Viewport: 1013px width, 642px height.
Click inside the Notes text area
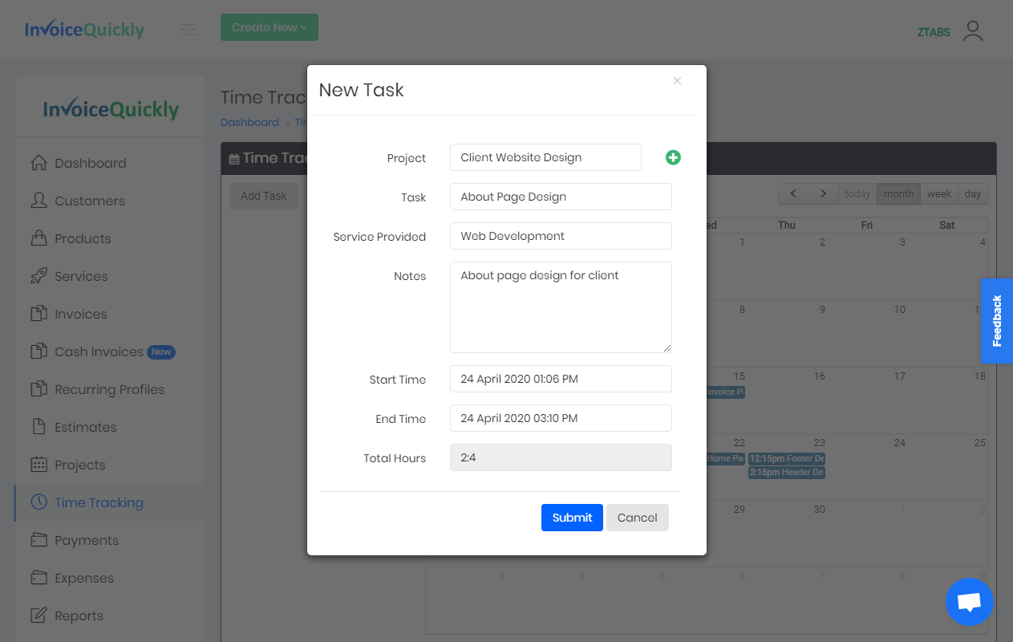click(x=561, y=307)
